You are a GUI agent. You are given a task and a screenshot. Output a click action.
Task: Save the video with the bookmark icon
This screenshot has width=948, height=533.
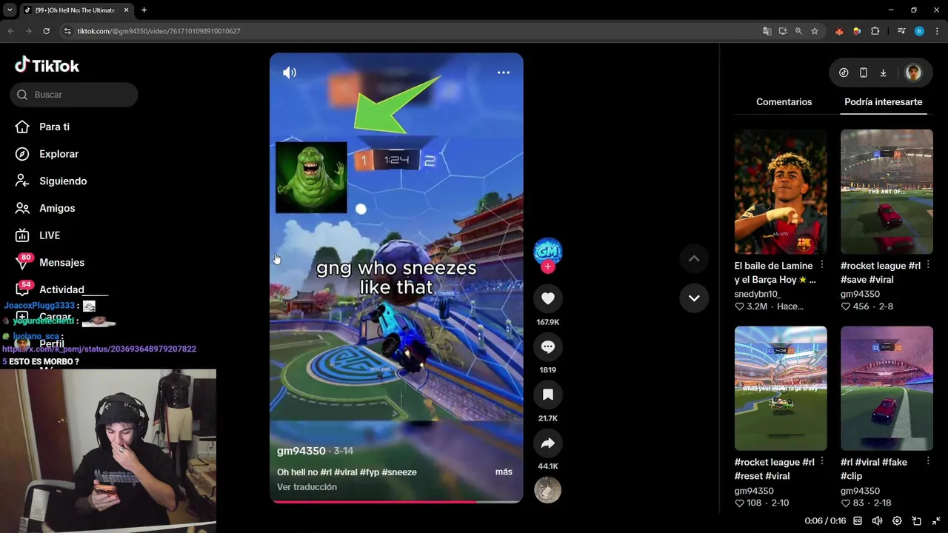pos(548,395)
